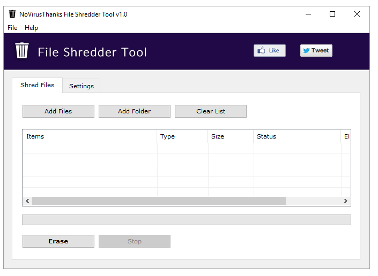Click the Clear List button

click(x=211, y=111)
